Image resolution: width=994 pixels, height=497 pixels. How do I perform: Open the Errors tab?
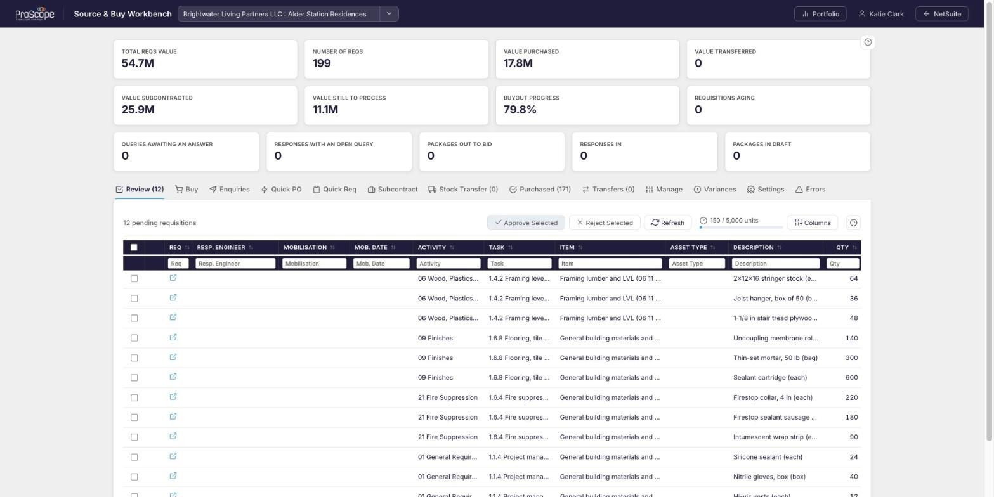pyautogui.click(x=810, y=189)
